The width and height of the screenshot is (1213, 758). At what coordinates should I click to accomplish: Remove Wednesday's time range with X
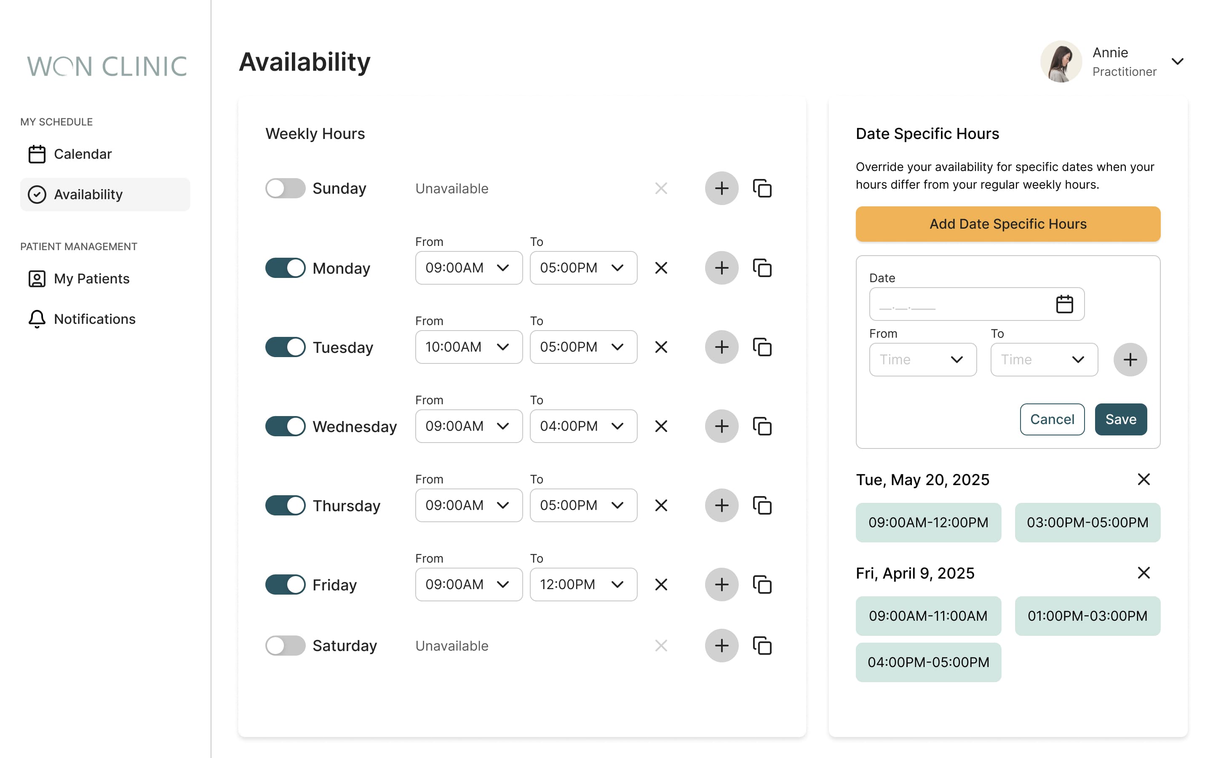point(661,427)
